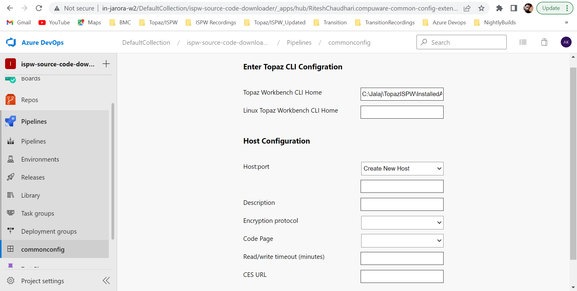Click the browser forward arrow
This screenshot has height=291, width=577.
click(24, 8)
